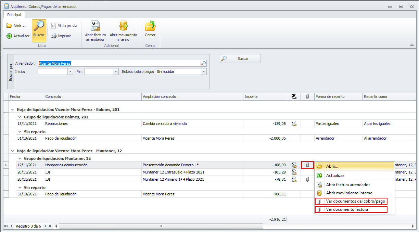Open Abrir movimiento interno from ribbon
Image resolution: width=419 pixels, height=232 pixels.
(123, 30)
